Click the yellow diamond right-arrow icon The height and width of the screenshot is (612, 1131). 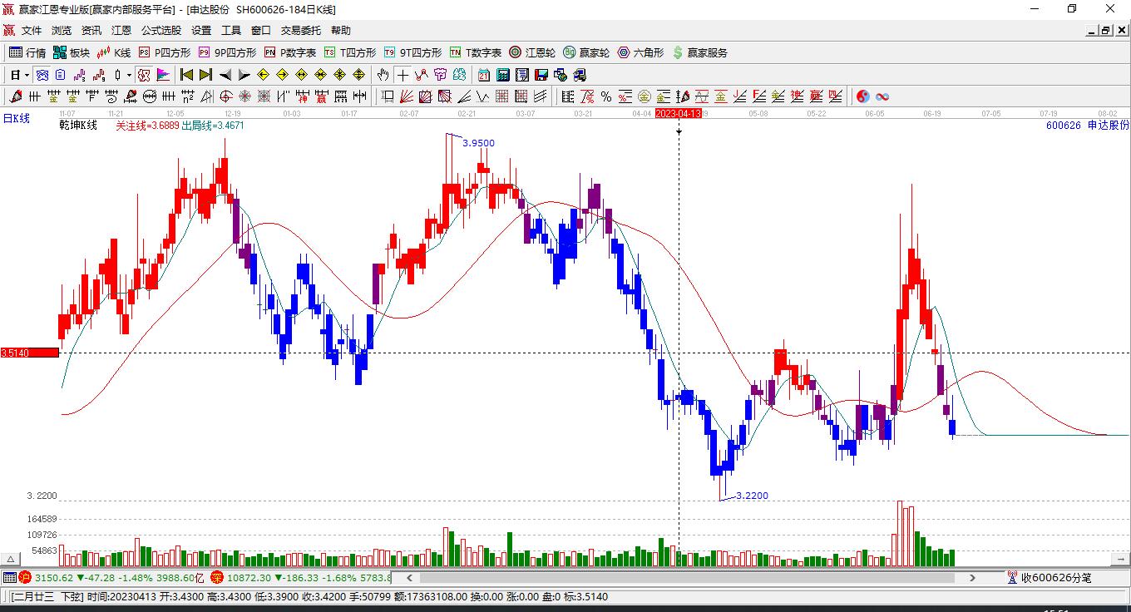(282, 75)
